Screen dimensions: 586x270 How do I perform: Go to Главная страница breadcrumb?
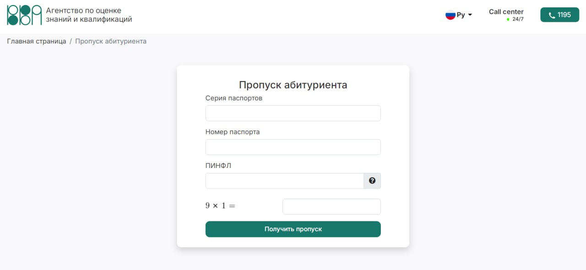coord(37,41)
